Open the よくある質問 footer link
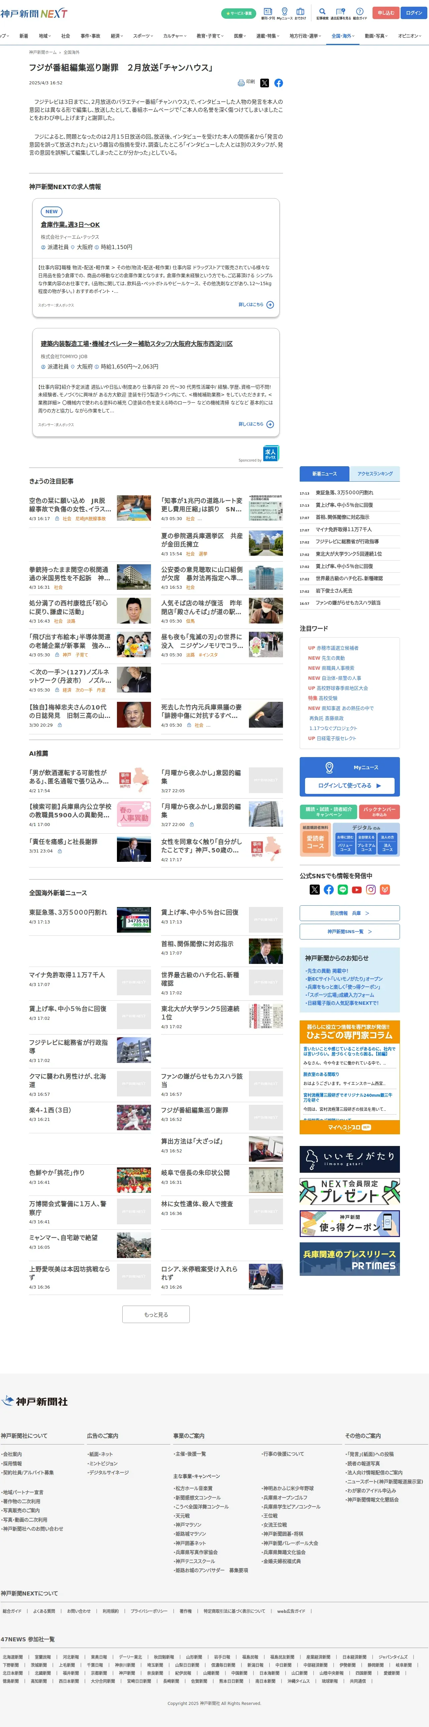This screenshot has height=1727, width=429. 44,1611
